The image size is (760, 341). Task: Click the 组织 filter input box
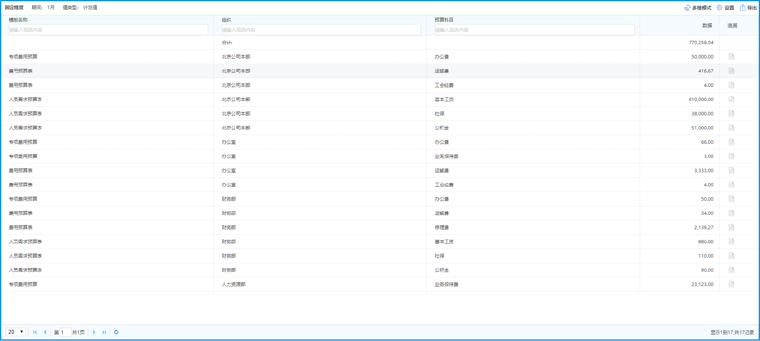pyautogui.click(x=321, y=30)
